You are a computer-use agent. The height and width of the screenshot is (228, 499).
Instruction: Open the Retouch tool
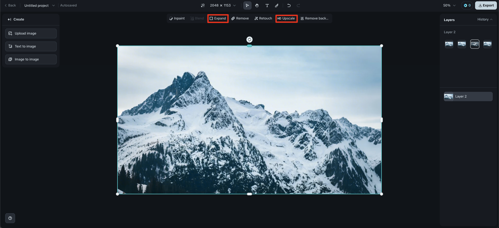pyautogui.click(x=263, y=18)
